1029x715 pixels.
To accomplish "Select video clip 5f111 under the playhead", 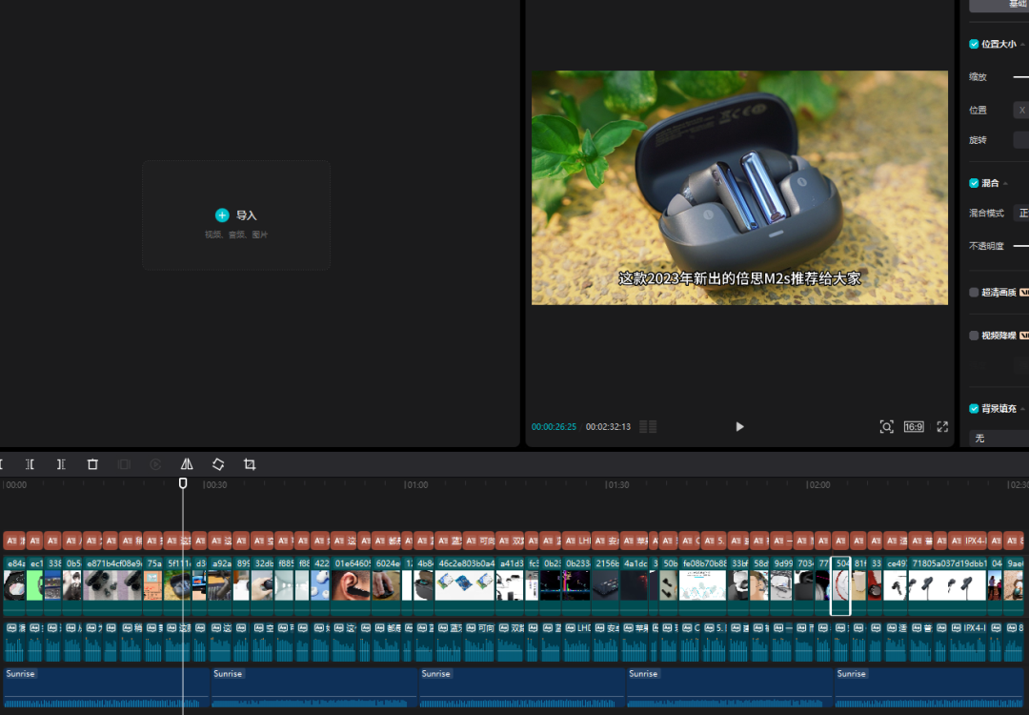I will point(178,585).
